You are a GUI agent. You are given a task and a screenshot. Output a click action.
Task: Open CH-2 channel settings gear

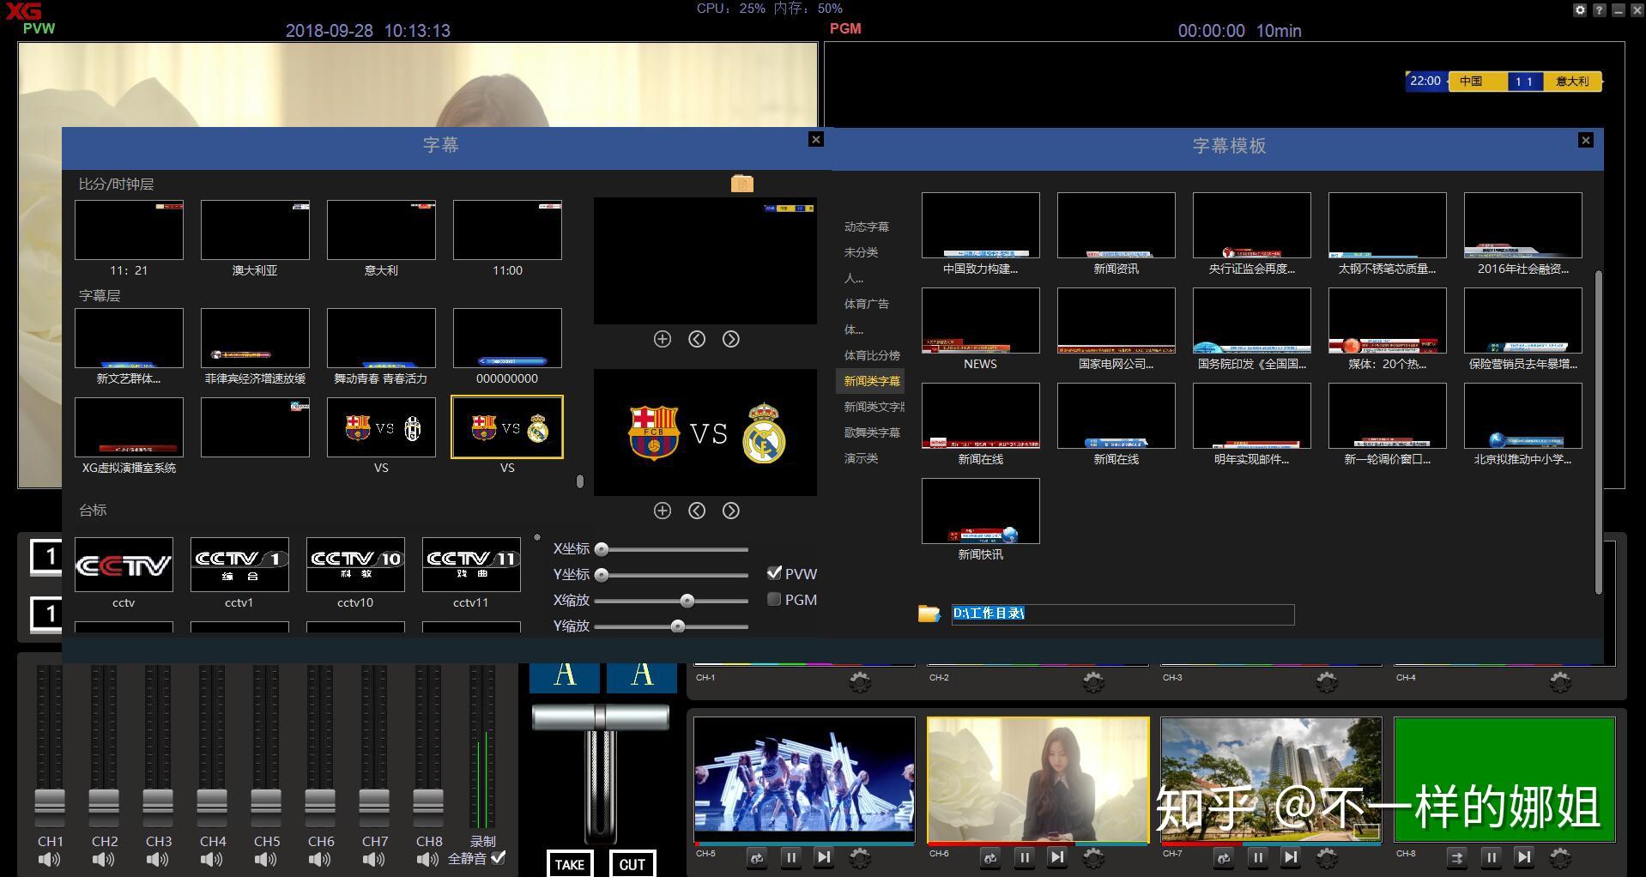click(x=1092, y=682)
